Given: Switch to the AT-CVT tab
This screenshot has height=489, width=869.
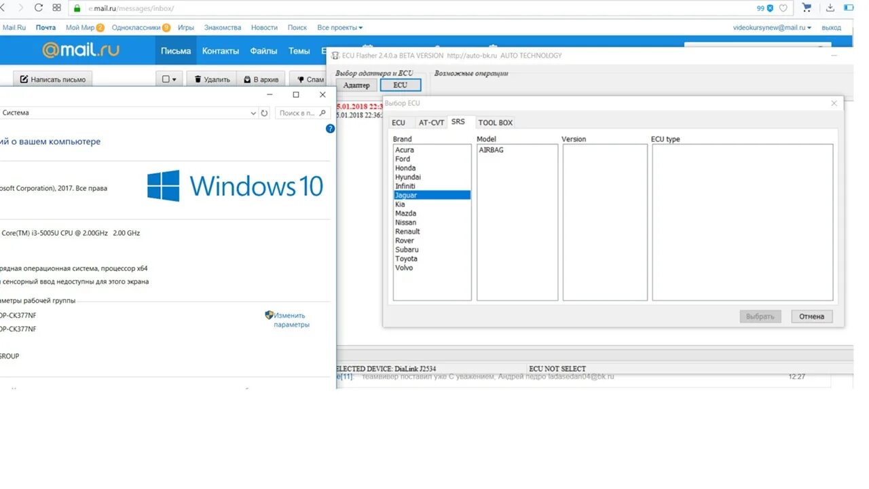Looking at the screenshot, I should tap(431, 122).
